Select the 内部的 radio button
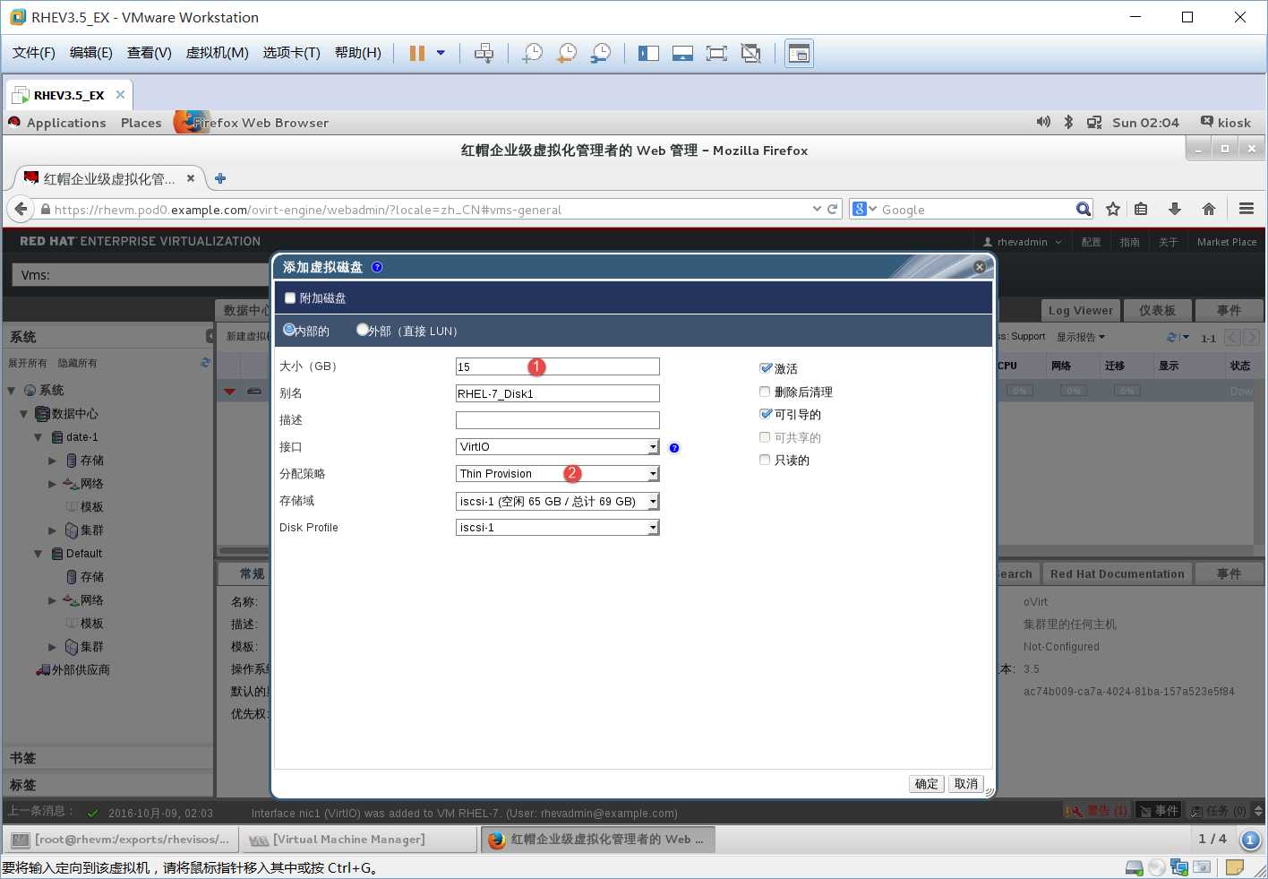 click(289, 330)
